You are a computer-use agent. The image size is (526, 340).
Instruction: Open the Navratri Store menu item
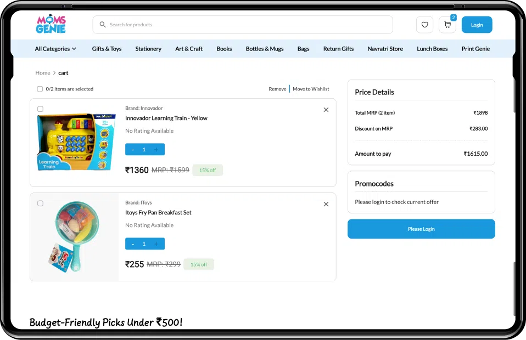[385, 48]
